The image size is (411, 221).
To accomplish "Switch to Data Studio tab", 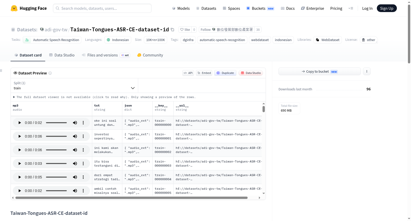I will click(x=62, y=55).
